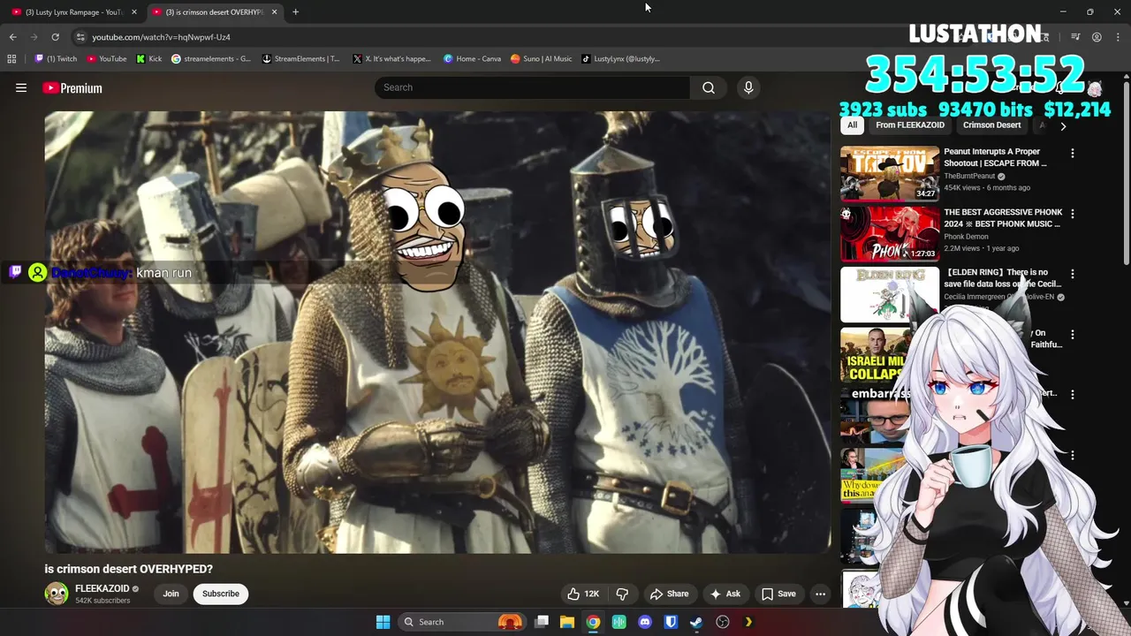1131x636 pixels.
Task: Open File Explorer from the taskbar
Action: (x=567, y=622)
